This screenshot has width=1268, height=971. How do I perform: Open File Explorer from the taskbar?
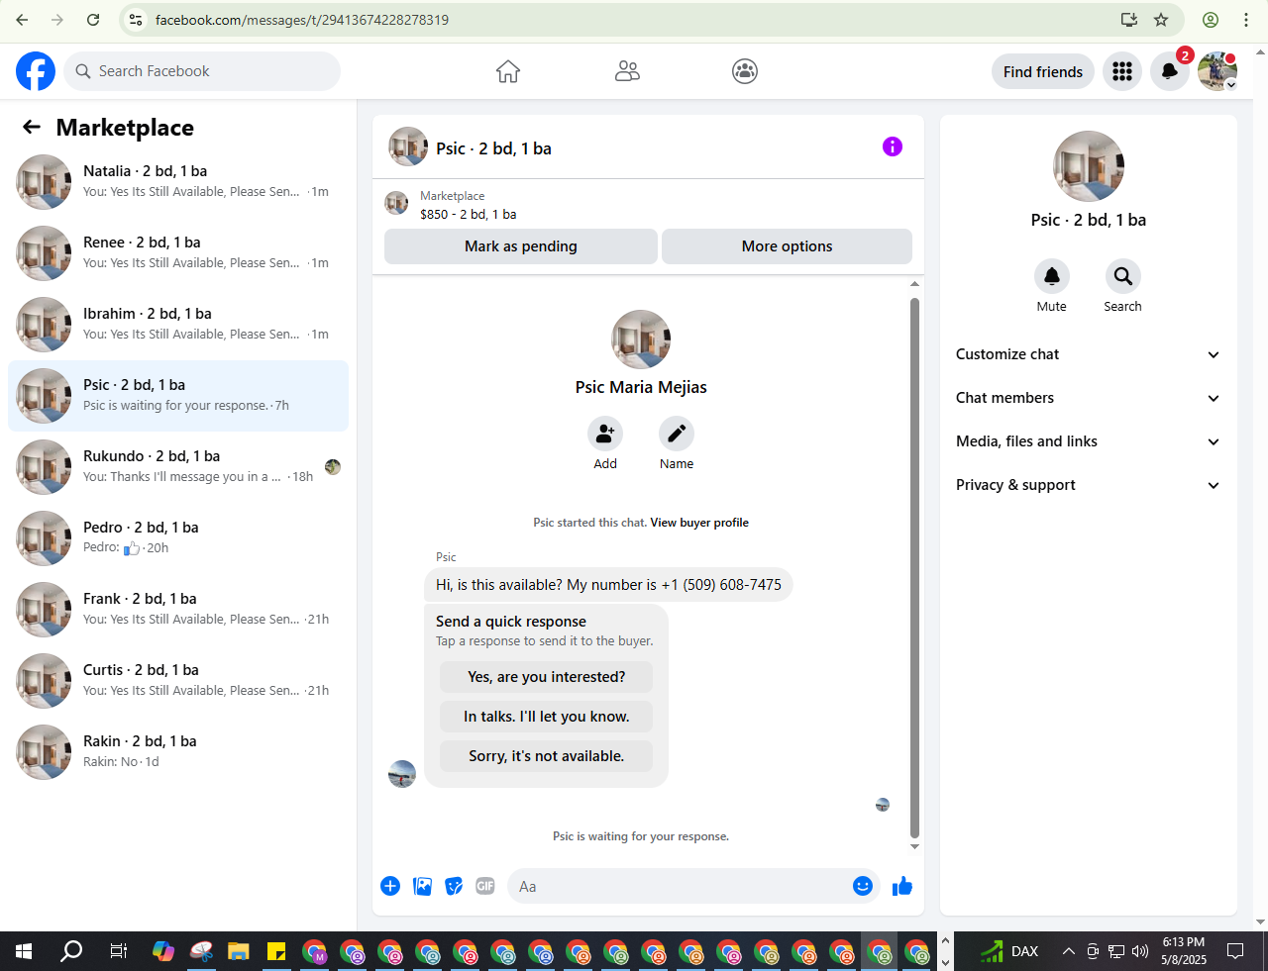click(x=239, y=951)
